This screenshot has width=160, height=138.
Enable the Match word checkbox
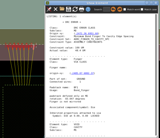pos(125,9)
